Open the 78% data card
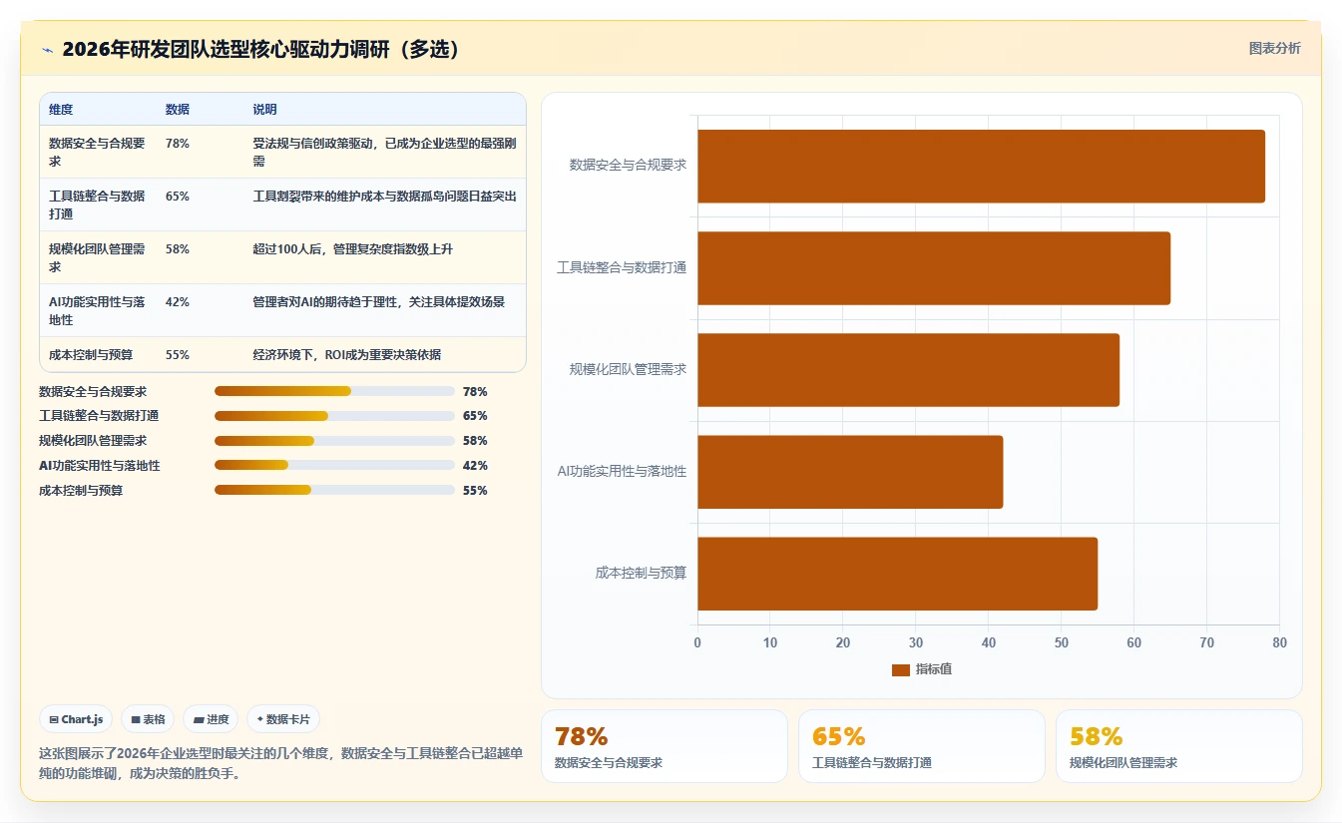 point(664,746)
